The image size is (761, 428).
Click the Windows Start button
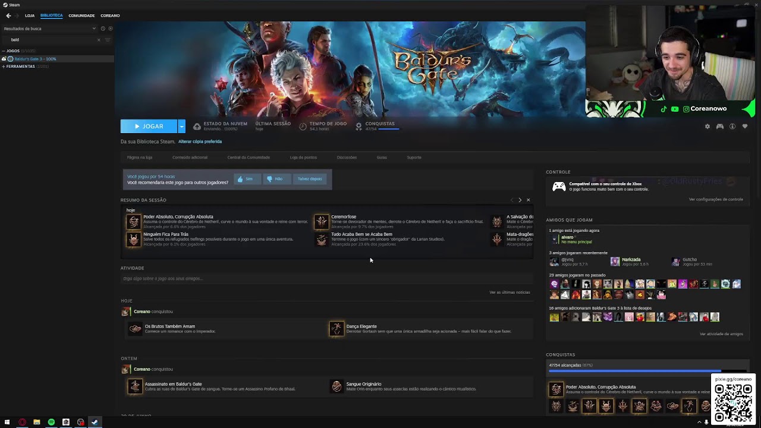[7, 422]
